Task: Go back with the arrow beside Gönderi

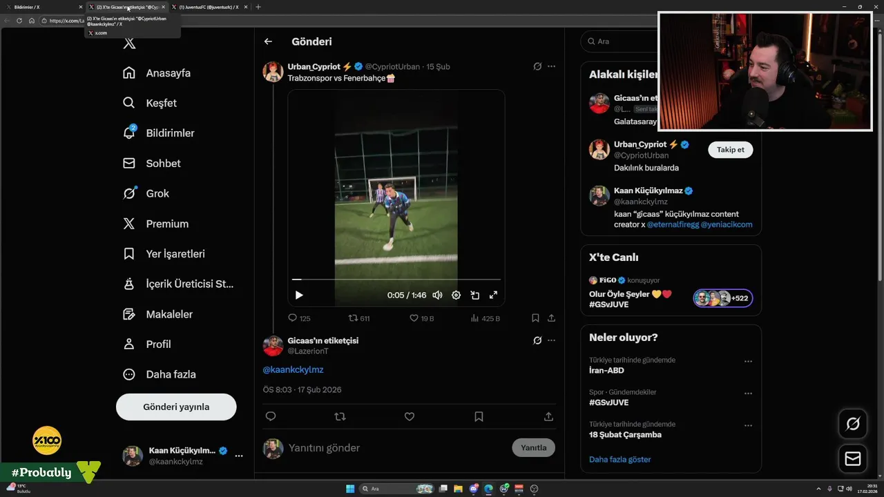Action: coord(268,41)
